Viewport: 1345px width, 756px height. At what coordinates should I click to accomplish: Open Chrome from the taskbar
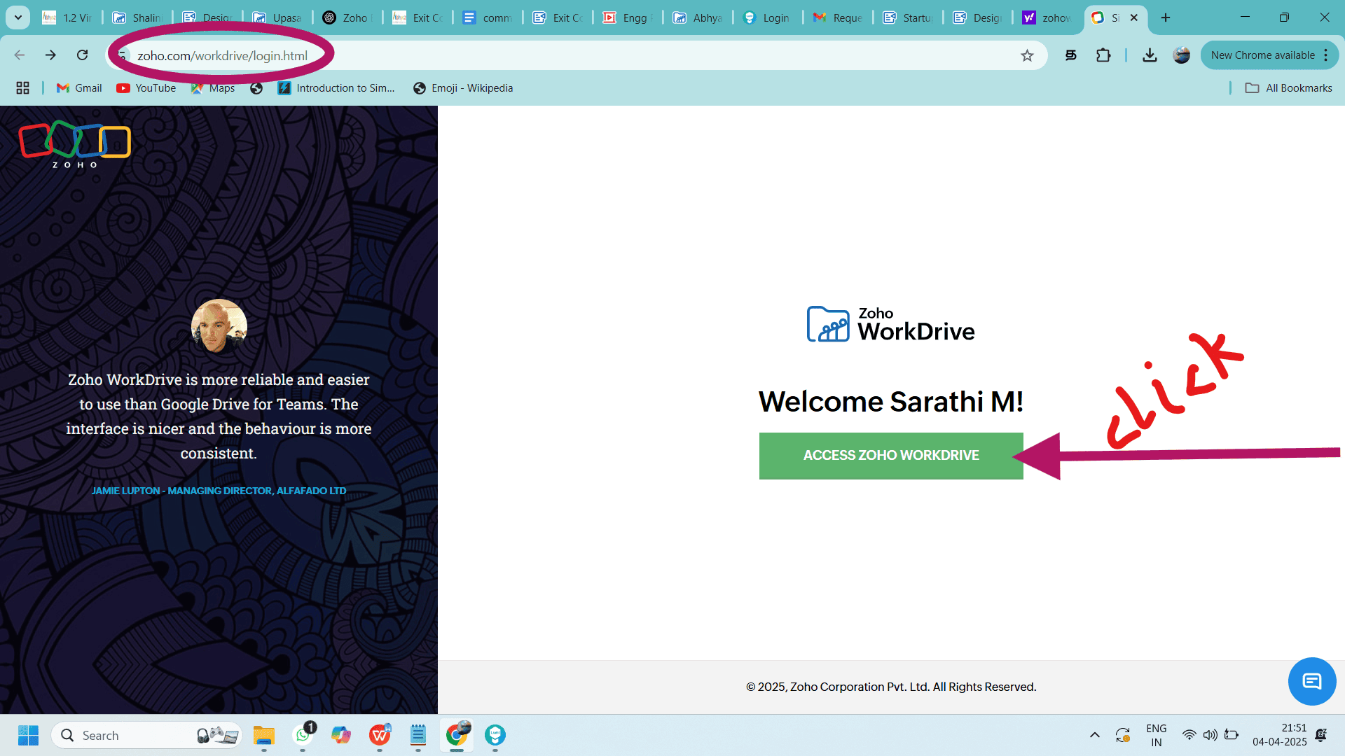(457, 735)
